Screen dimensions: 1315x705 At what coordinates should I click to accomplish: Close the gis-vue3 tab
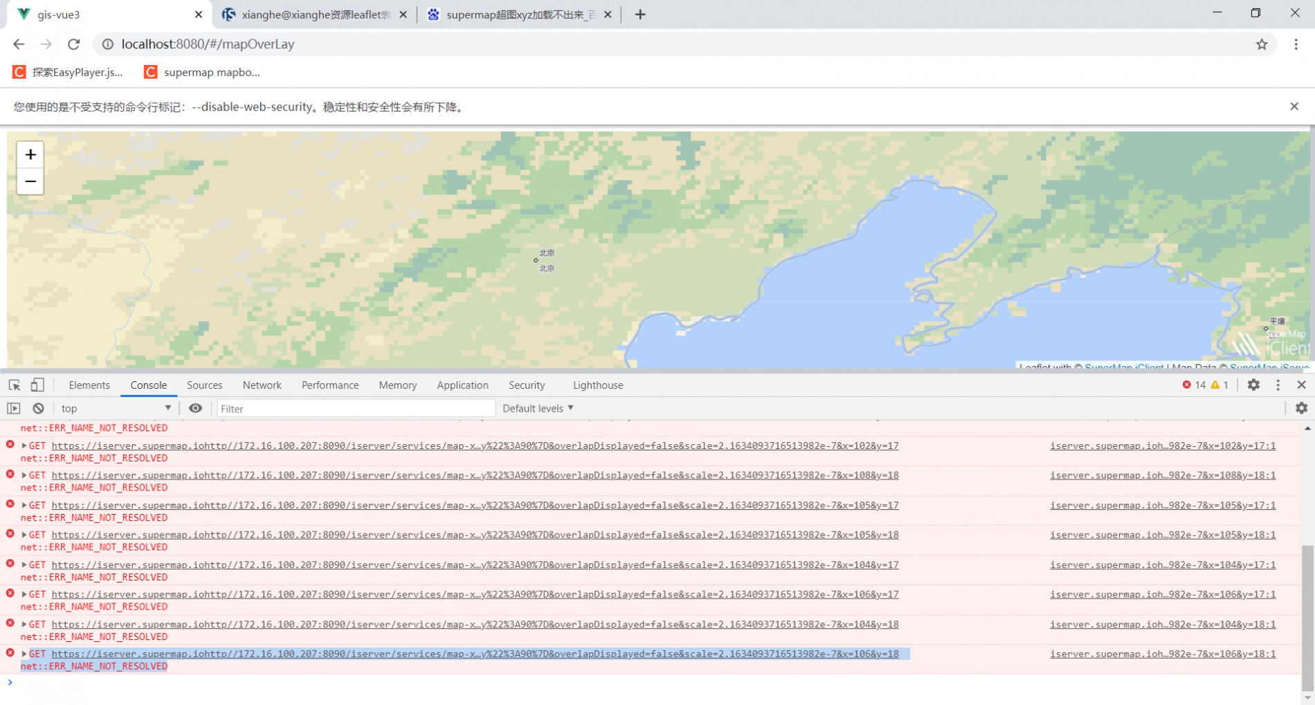click(199, 15)
